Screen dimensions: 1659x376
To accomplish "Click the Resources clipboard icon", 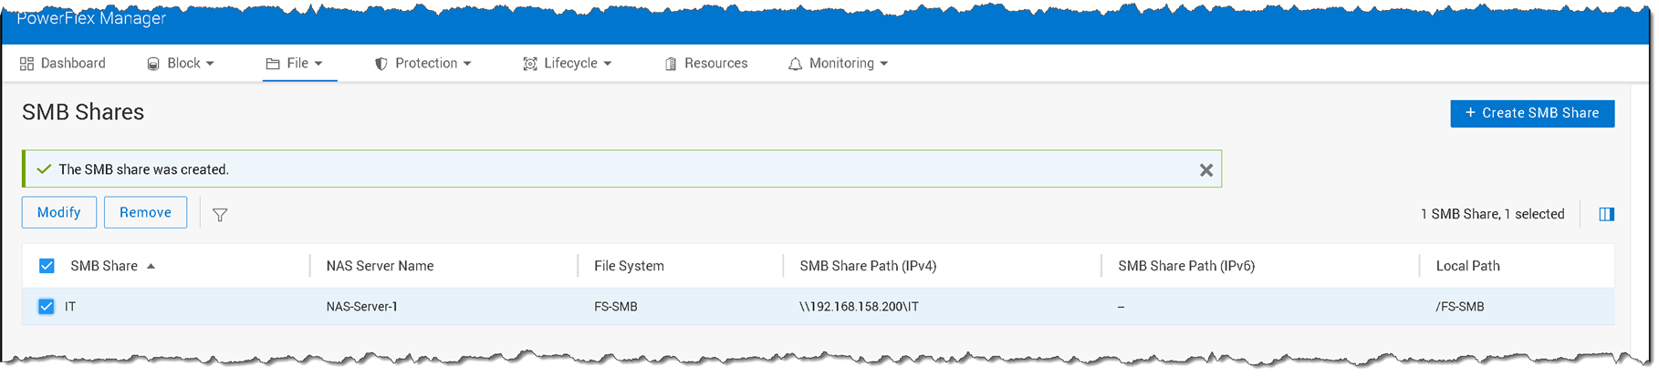I will click(x=671, y=64).
